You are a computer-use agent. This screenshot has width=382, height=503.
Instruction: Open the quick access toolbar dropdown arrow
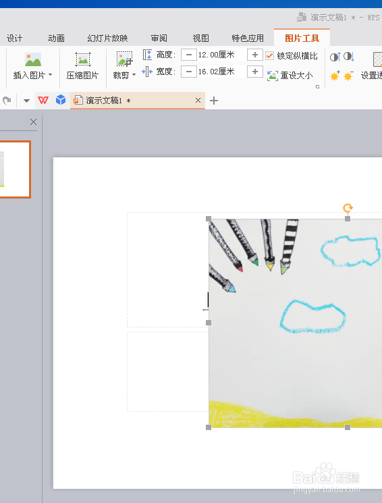[x=26, y=101]
